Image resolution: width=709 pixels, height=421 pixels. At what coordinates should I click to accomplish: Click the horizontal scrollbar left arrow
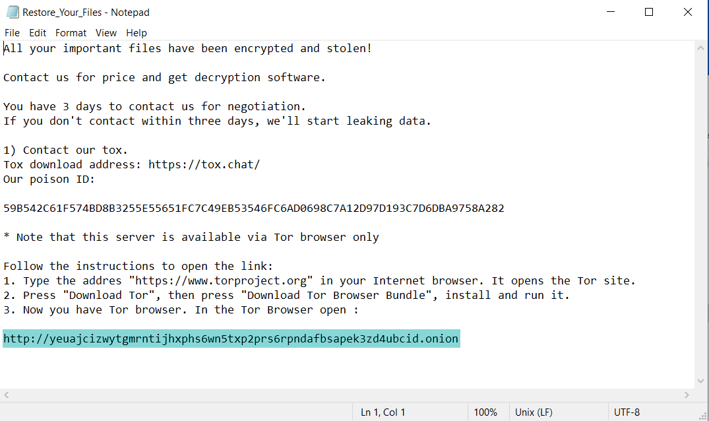[x=7, y=395]
